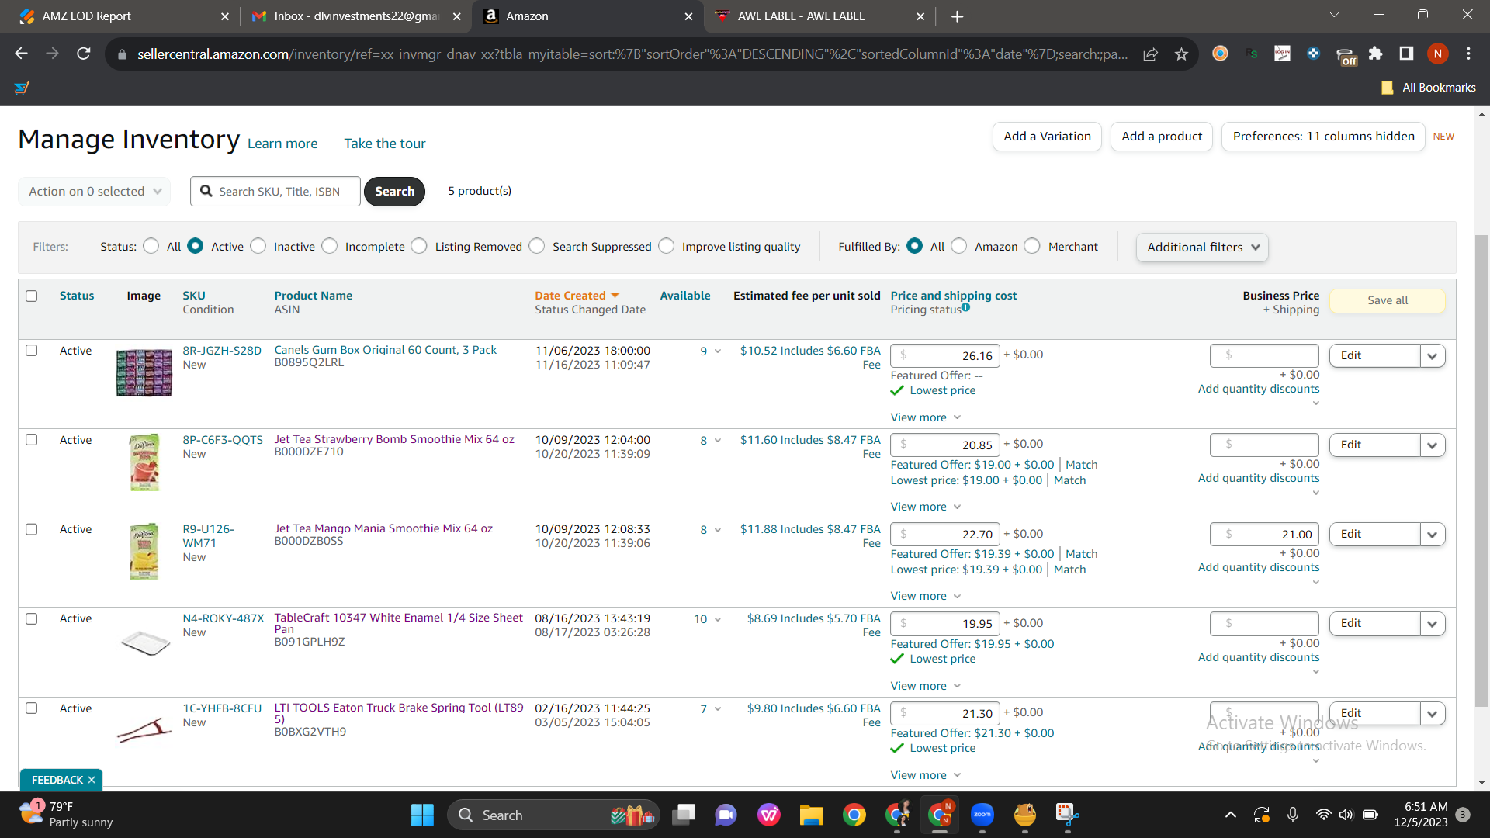Check the Jet Tea Strawberry Bomb row checkbox

pos(32,440)
